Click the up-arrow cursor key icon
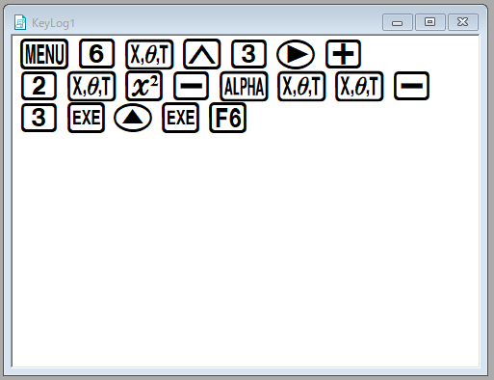This screenshot has height=380, width=494. (x=133, y=118)
